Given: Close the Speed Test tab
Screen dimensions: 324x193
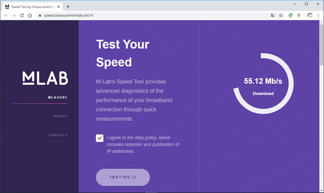Looking at the screenshot, I should [58, 6].
